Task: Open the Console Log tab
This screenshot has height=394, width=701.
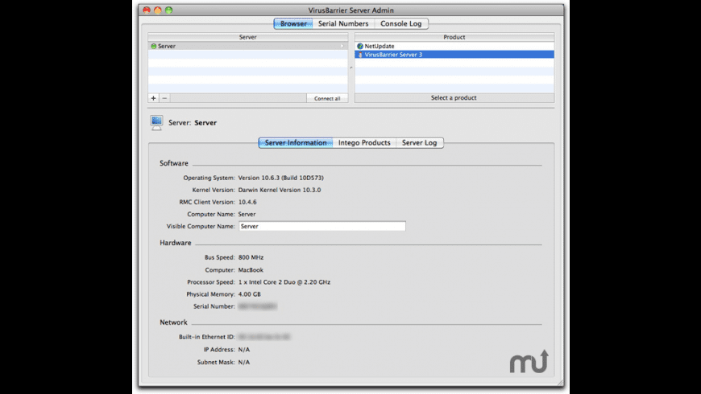Action: (x=400, y=24)
